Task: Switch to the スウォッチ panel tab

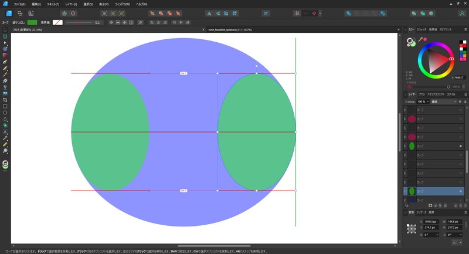Action: pyautogui.click(x=422, y=29)
